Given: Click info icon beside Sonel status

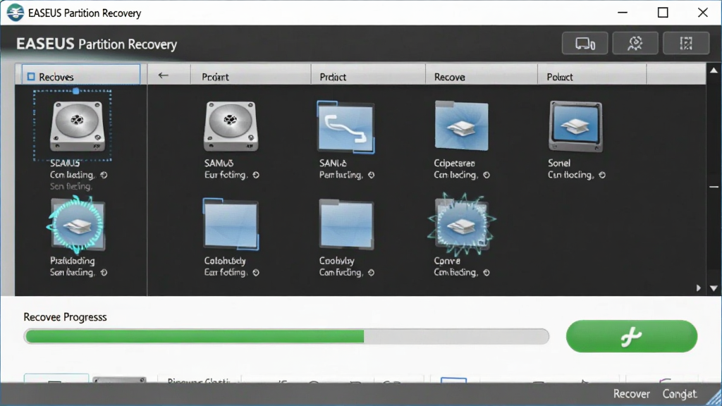Looking at the screenshot, I should [x=602, y=175].
